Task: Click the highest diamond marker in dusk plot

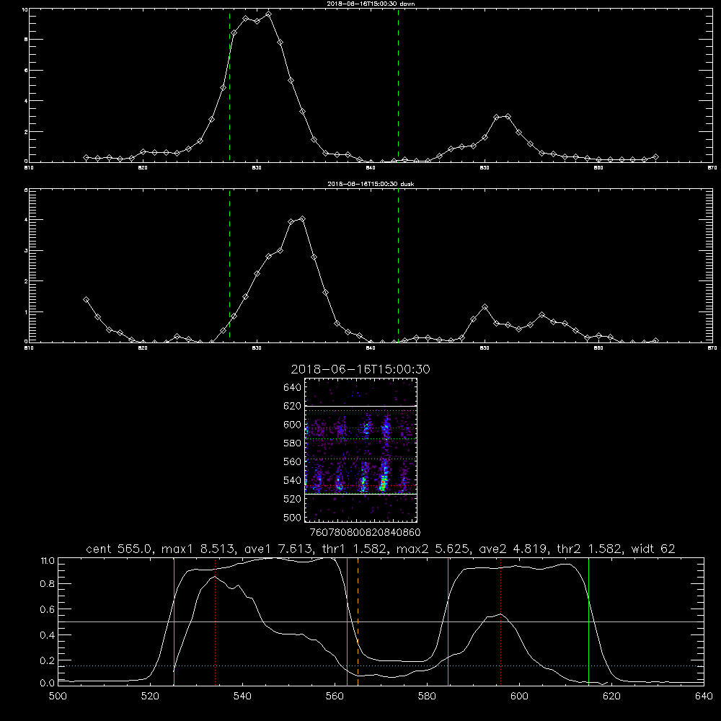Action: [302, 219]
